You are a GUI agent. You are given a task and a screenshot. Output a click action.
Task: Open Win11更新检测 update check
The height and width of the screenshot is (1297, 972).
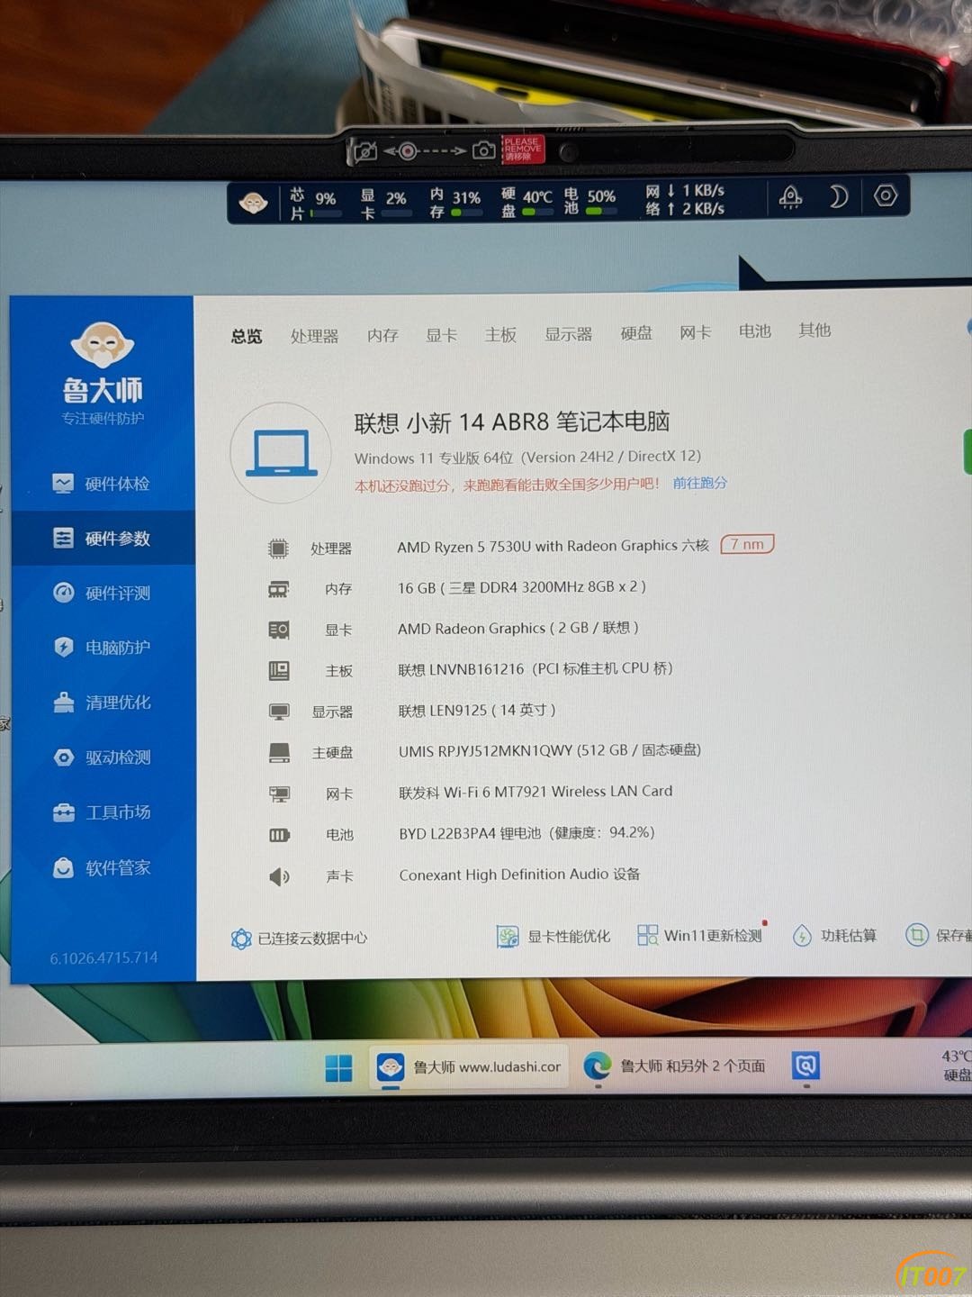point(700,936)
